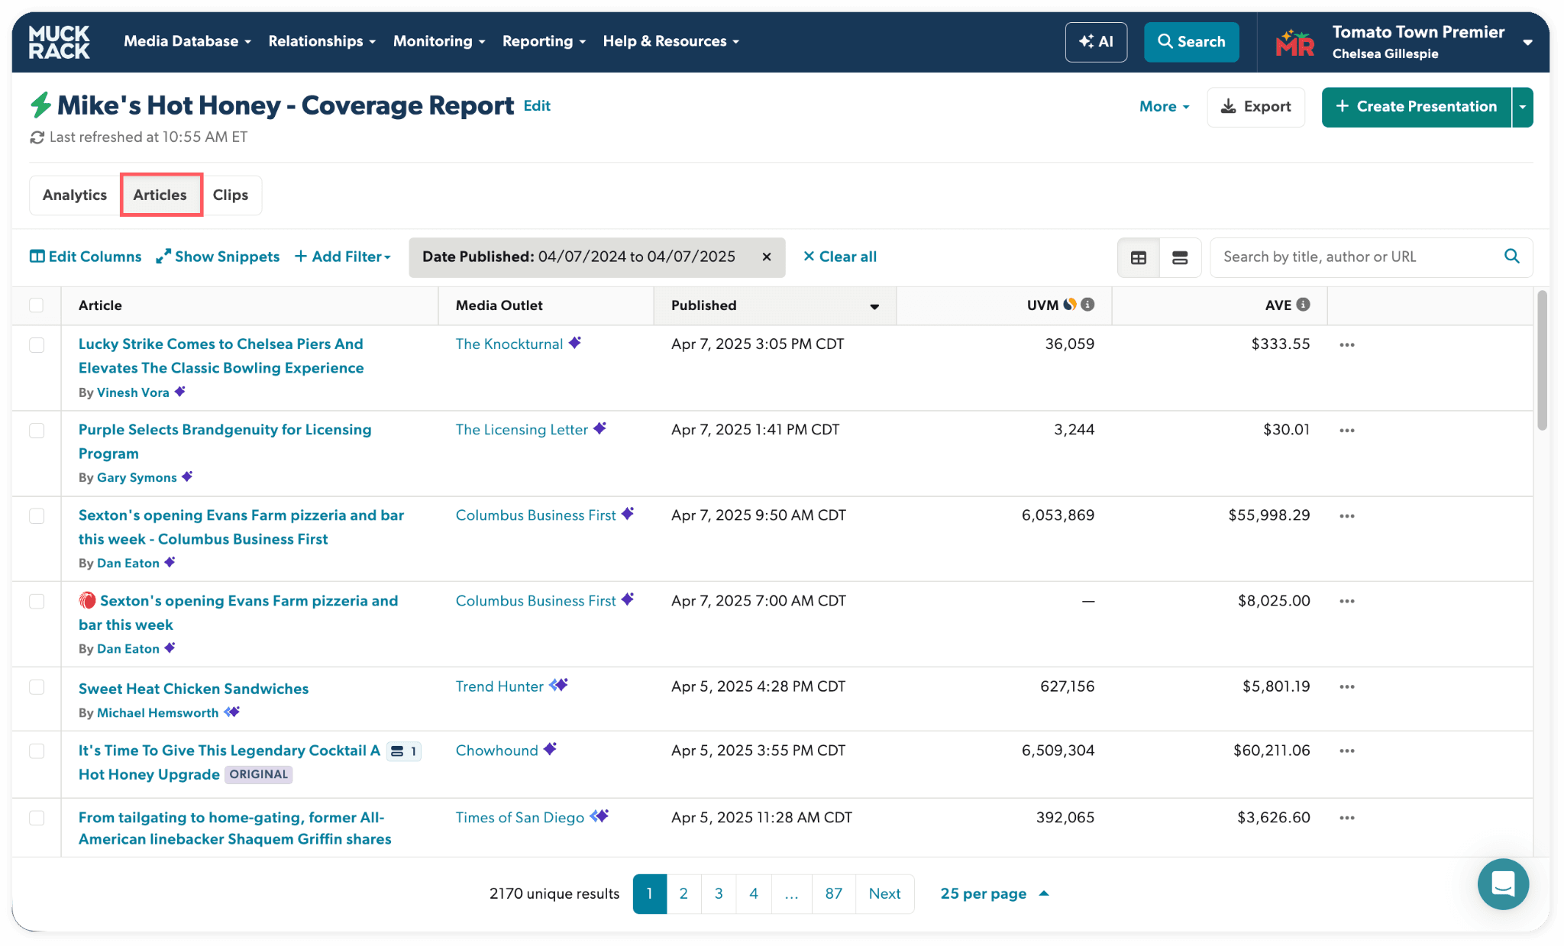The height and width of the screenshot is (946, 1564).
Task: Expand Help & Resources menu
Action: (x=671, y=41)
